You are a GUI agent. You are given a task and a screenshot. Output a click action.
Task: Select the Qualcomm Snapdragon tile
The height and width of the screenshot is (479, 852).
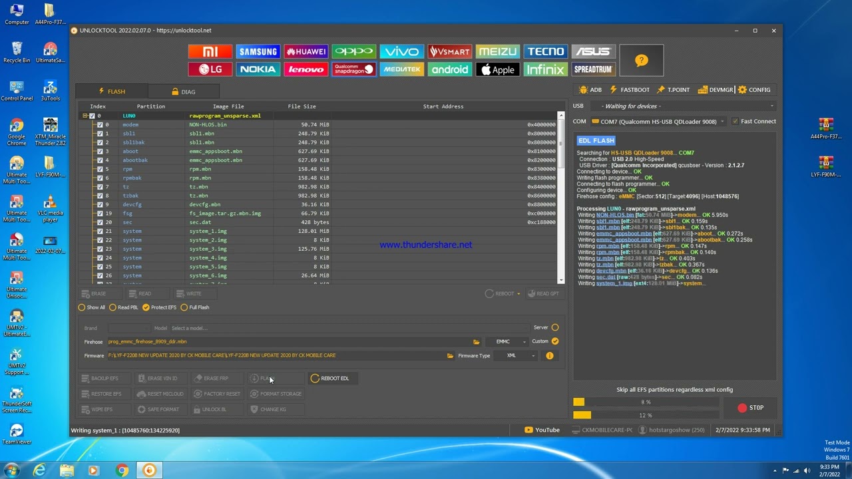point(354,69)
